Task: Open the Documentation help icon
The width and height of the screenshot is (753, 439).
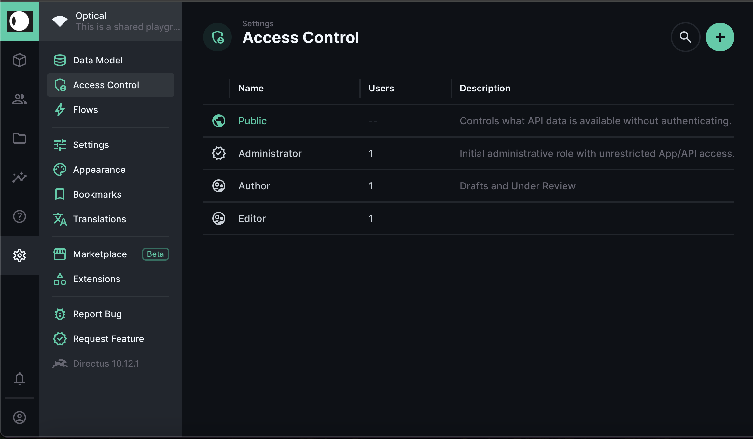Action: (x=20, y=216)
